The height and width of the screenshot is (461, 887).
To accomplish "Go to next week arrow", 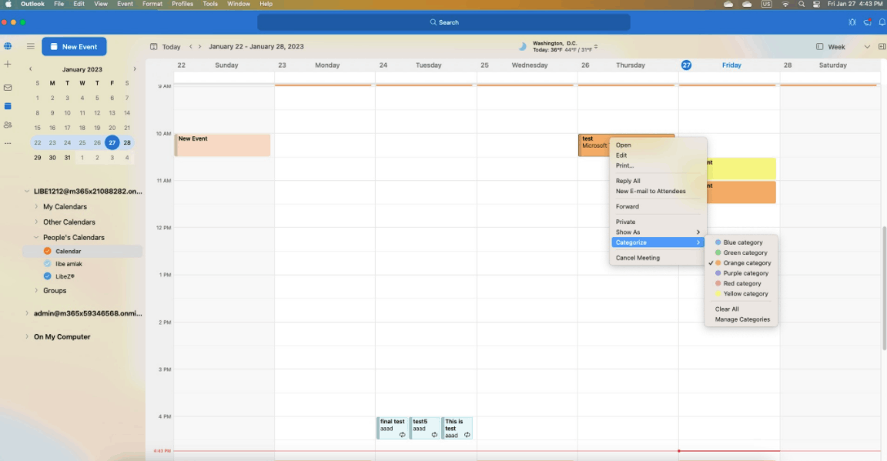I will click(x=199, y=46).
